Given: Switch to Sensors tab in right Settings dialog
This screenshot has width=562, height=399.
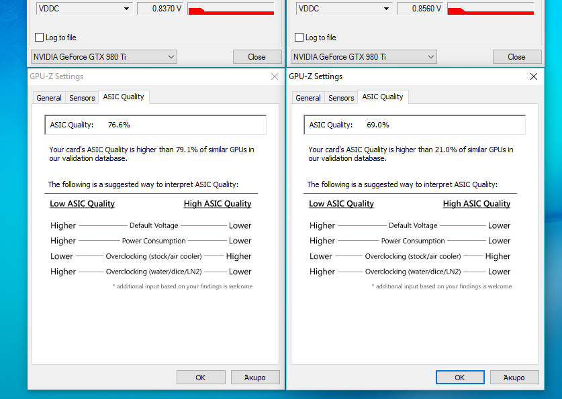Looking at the screenshot, I should point(341,98).
